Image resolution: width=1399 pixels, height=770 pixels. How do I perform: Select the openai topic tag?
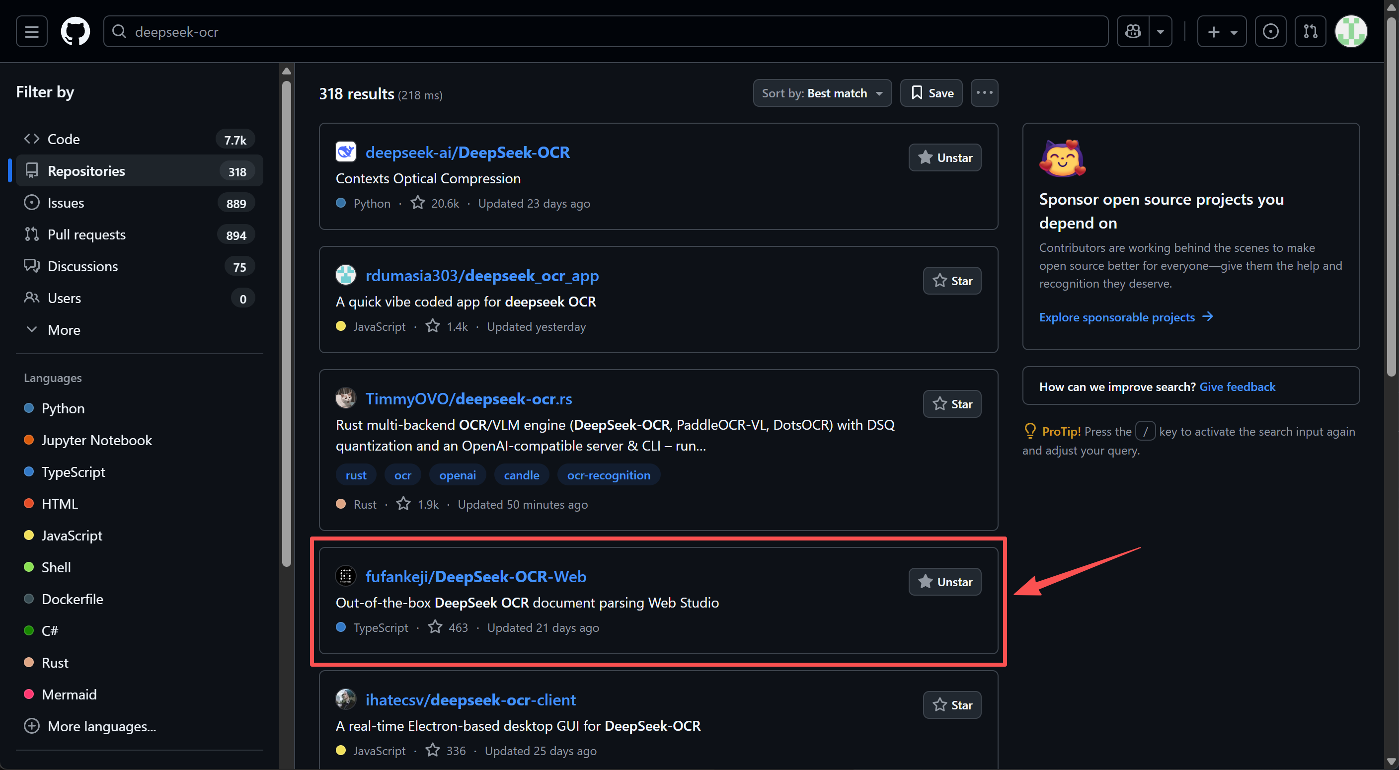457,475
